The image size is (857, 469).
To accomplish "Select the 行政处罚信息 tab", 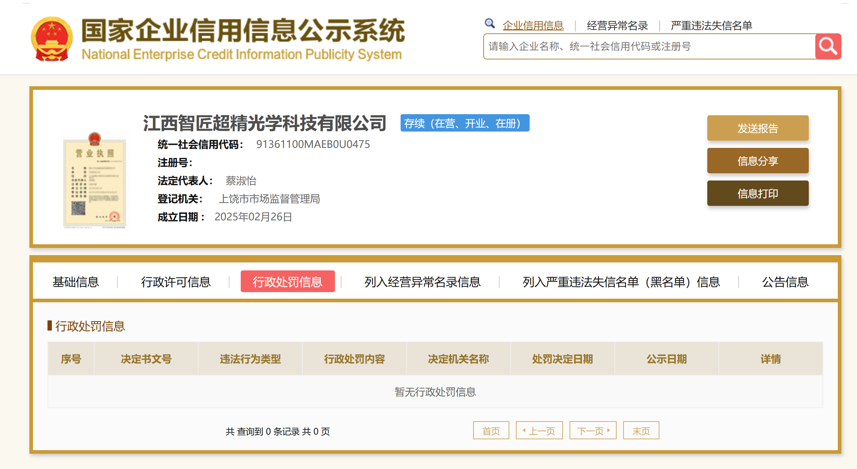I will 287,282.
